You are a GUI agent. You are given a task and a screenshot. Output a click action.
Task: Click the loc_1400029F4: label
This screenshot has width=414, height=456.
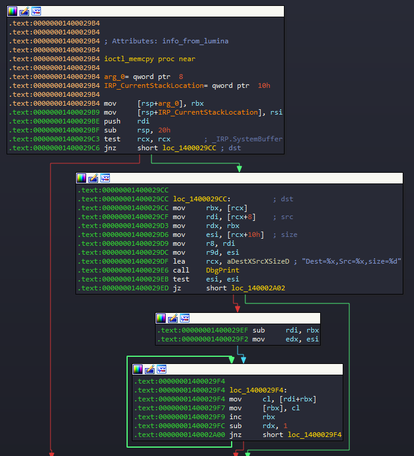click(x=258, y=390)
